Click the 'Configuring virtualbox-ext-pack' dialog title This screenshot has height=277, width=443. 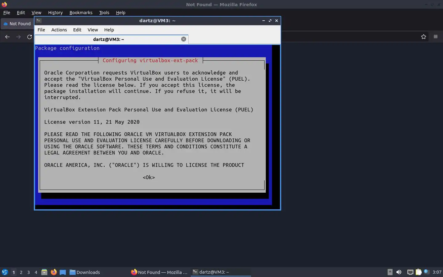(x=150, y=60)
